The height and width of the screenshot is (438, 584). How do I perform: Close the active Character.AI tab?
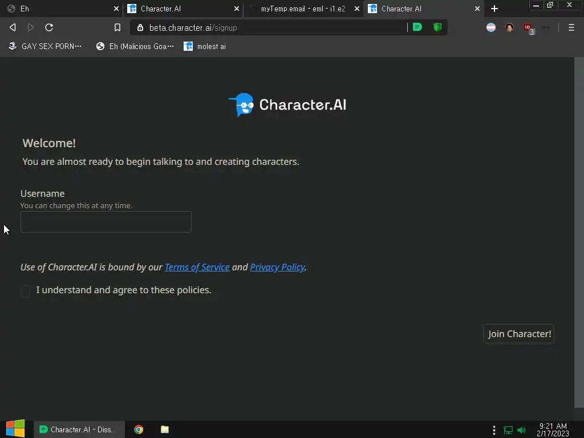pyautogui.click(x=477, y=9)
